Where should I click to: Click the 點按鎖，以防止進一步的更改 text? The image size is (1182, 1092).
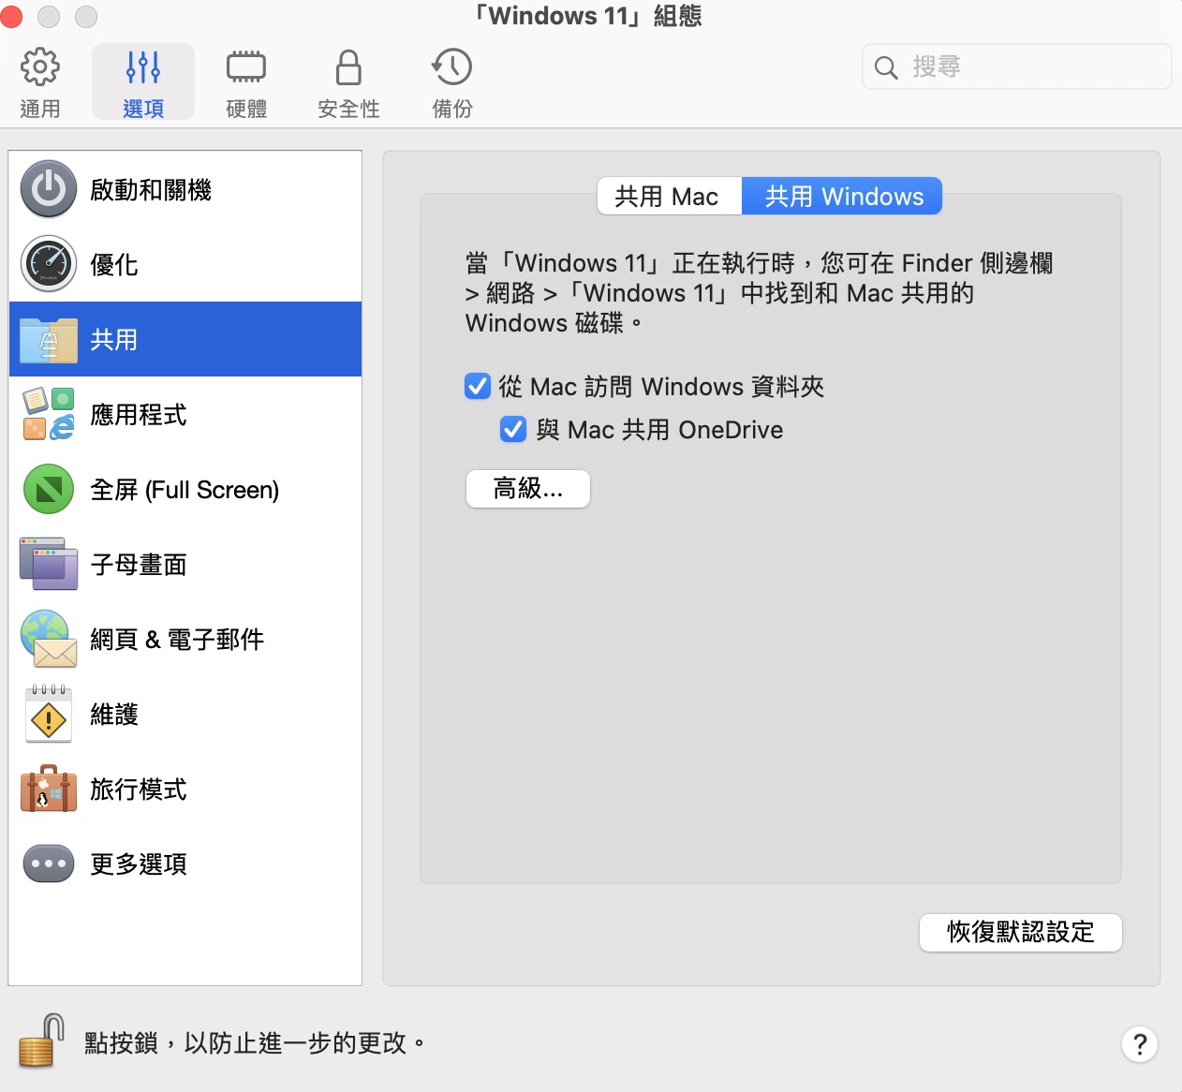[255, 1042]
